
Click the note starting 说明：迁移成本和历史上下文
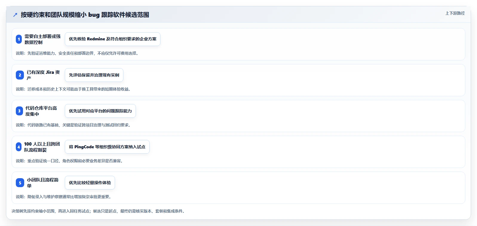pyautogui.click(x=73, y=89)
